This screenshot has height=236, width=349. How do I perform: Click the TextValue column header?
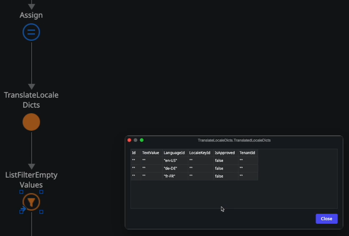150,153
